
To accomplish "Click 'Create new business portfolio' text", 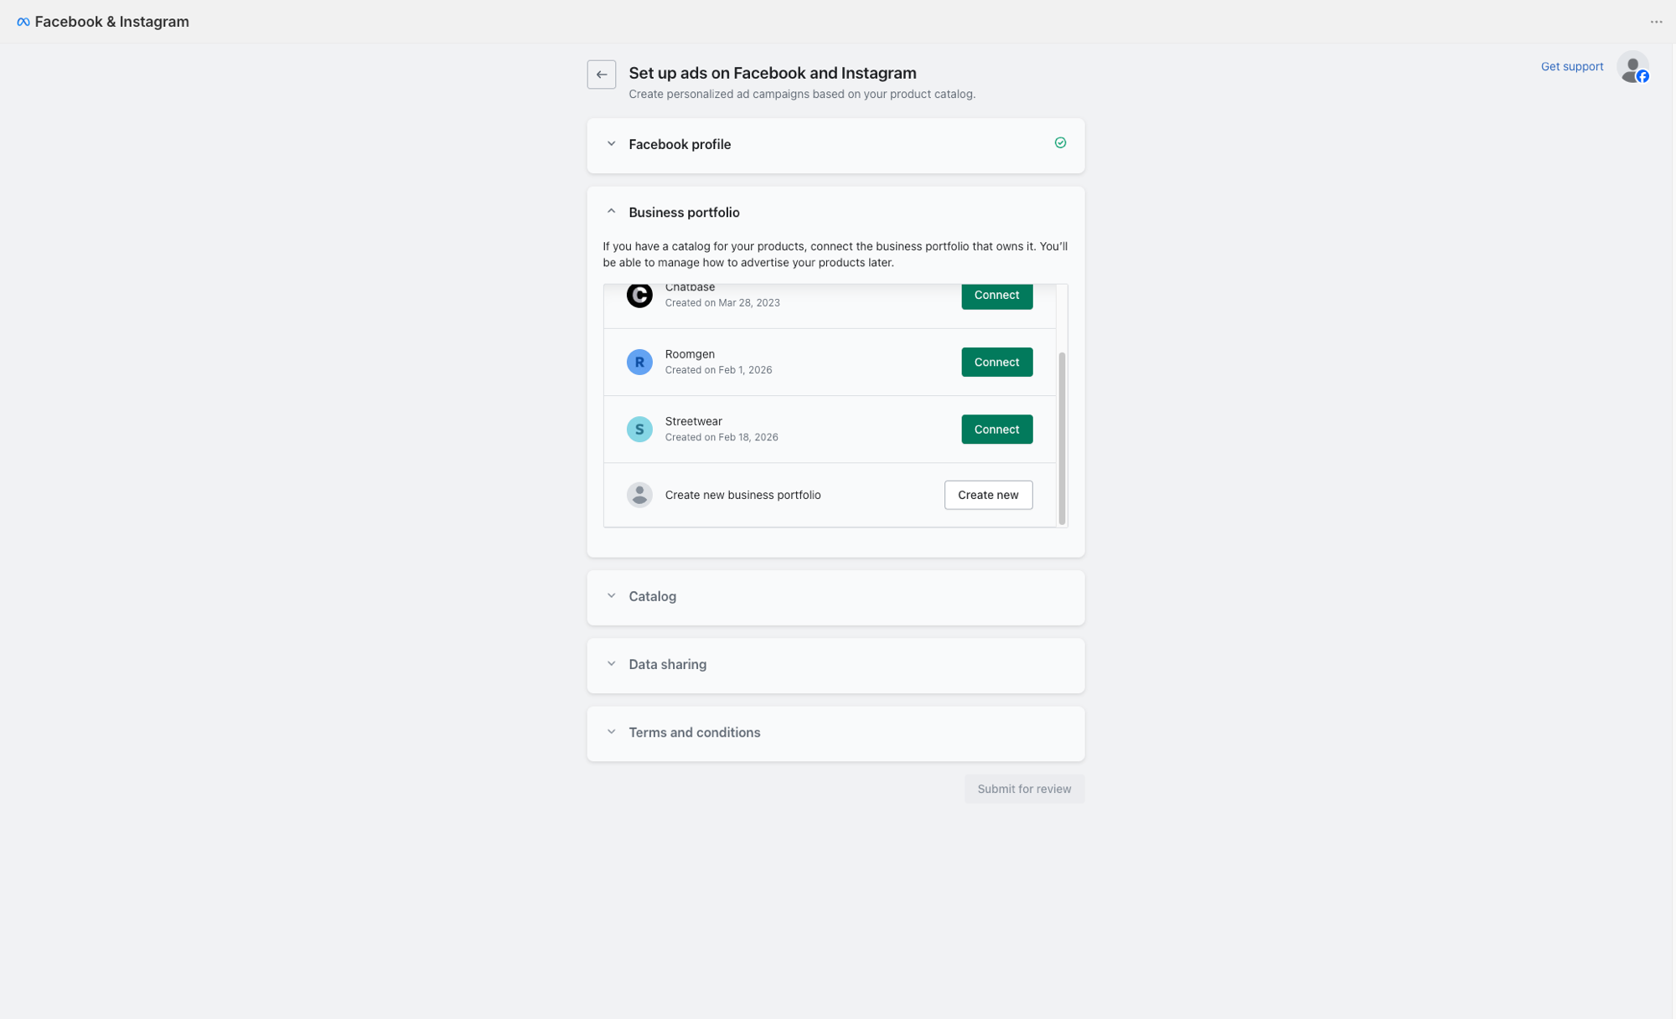I will (742, 495).
